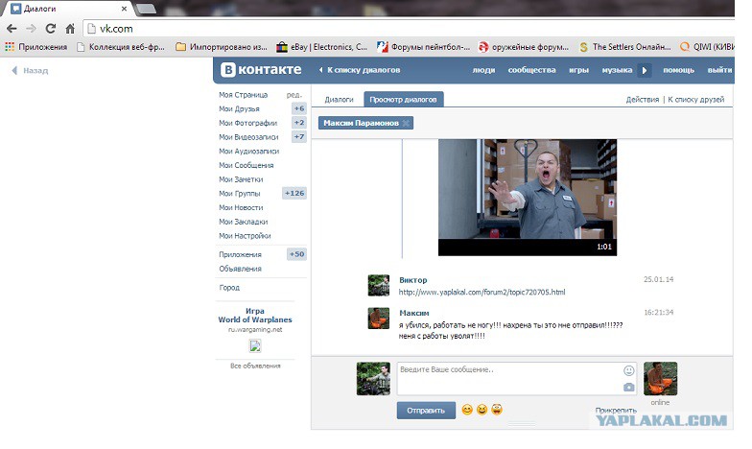
Task: Click the ВКонтакте logo
Action: click(x=261, y=70)
